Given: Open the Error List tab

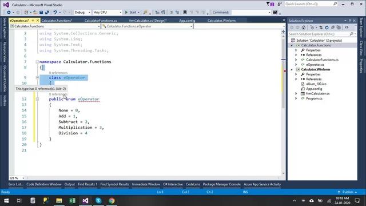Looking at the screenshot, I should point(16,184).
